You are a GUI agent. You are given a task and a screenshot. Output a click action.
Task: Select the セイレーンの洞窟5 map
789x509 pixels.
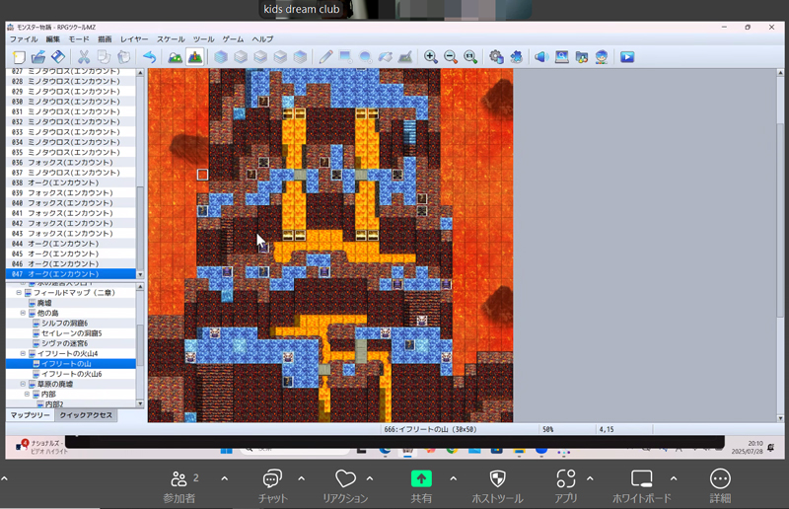pyautogui.click(x=71, y=333)
